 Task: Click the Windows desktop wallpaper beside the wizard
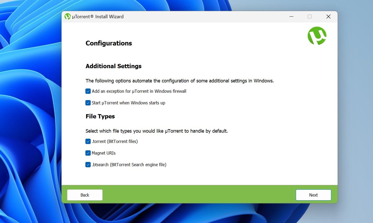click(x=29, y=111)
